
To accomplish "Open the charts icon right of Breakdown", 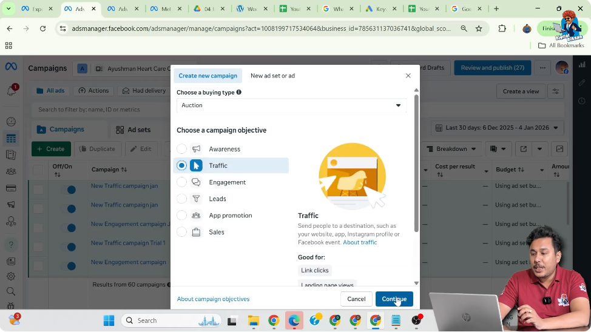I will (x=559, y=149).
